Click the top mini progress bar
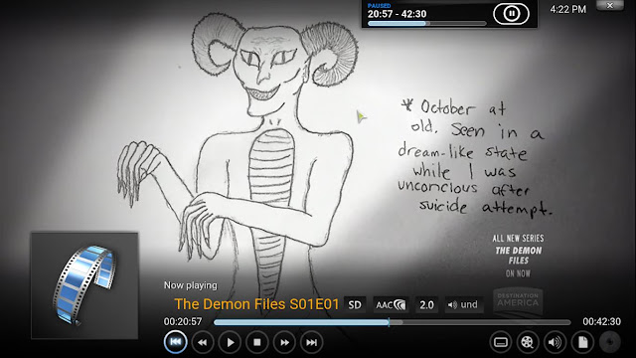 pos(426,24)
